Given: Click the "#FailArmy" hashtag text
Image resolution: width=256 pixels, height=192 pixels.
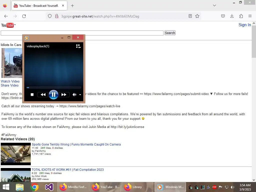Looking at the screenshot, I should (x=9, y=135).
